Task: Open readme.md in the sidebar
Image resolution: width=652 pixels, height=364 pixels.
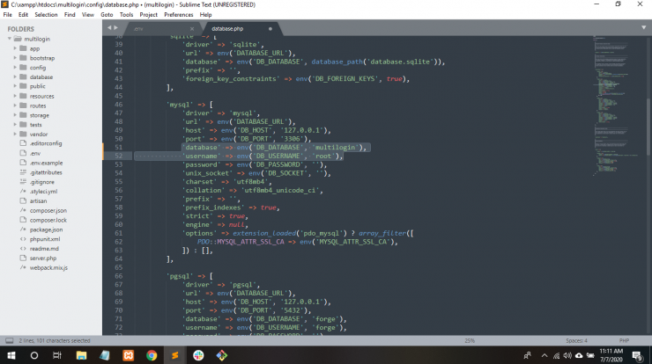Action: [44, 249]
